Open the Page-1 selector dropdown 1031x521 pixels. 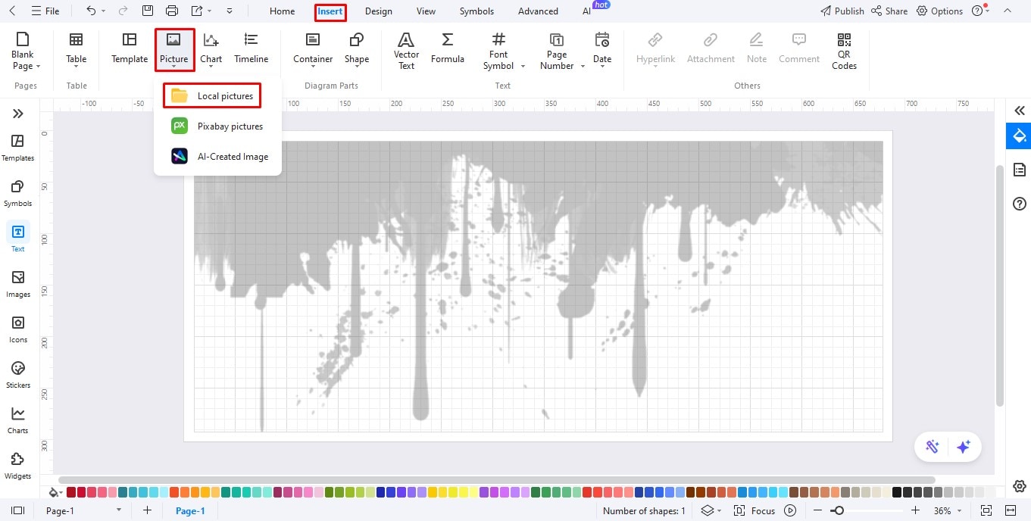pos(119,511)
